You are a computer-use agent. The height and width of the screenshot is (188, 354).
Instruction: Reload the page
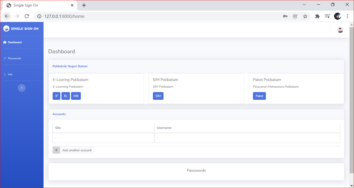[27, 16]
